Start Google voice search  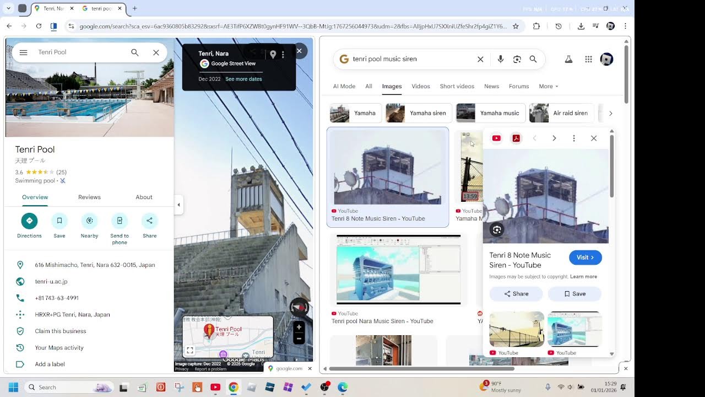coord(500,59)
